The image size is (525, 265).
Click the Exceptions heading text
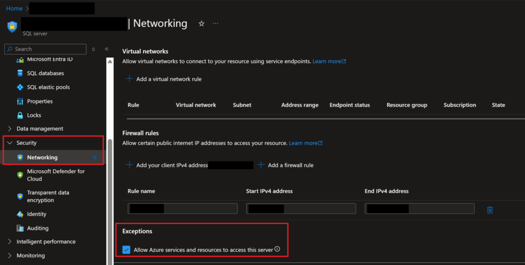point(137,231)
